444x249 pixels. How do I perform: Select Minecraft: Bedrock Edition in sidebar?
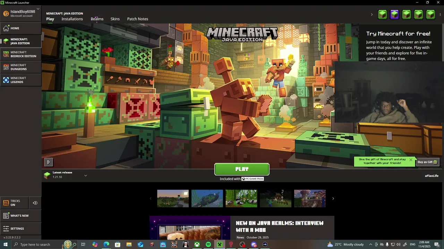(21, 54)
